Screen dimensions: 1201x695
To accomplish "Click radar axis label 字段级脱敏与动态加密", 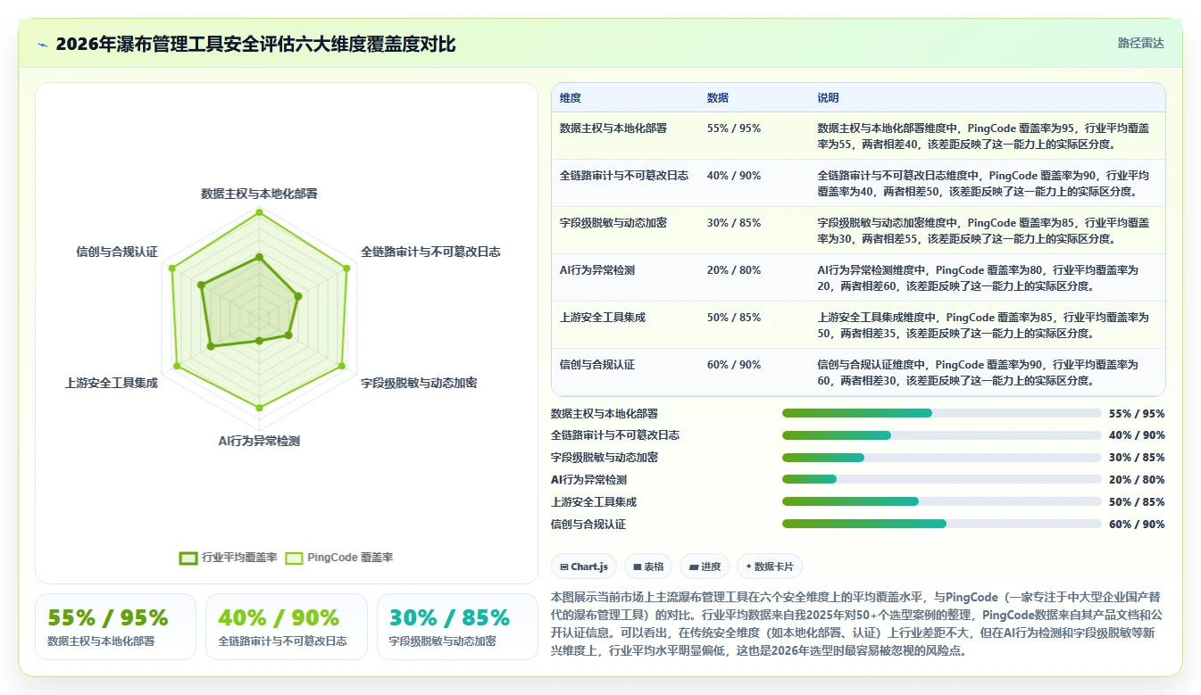I will point(419,383).
